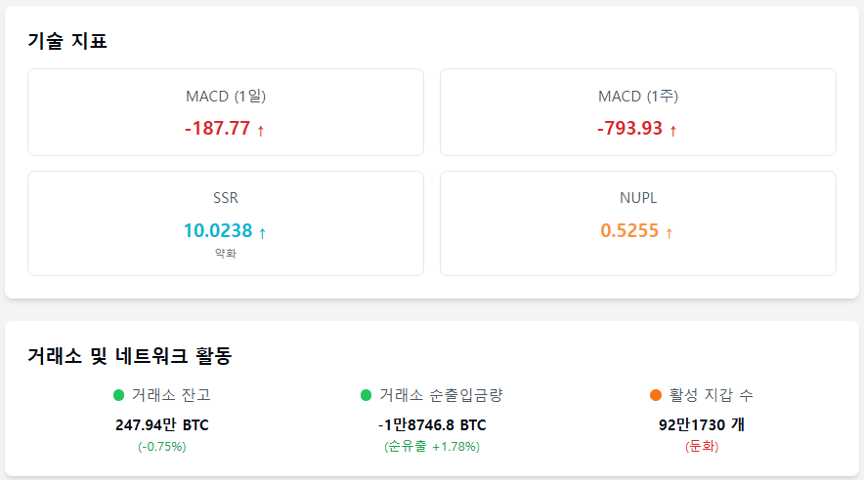Click the green dot beside 거래소 잔고
864x480 pixels.
click(118, 395)
